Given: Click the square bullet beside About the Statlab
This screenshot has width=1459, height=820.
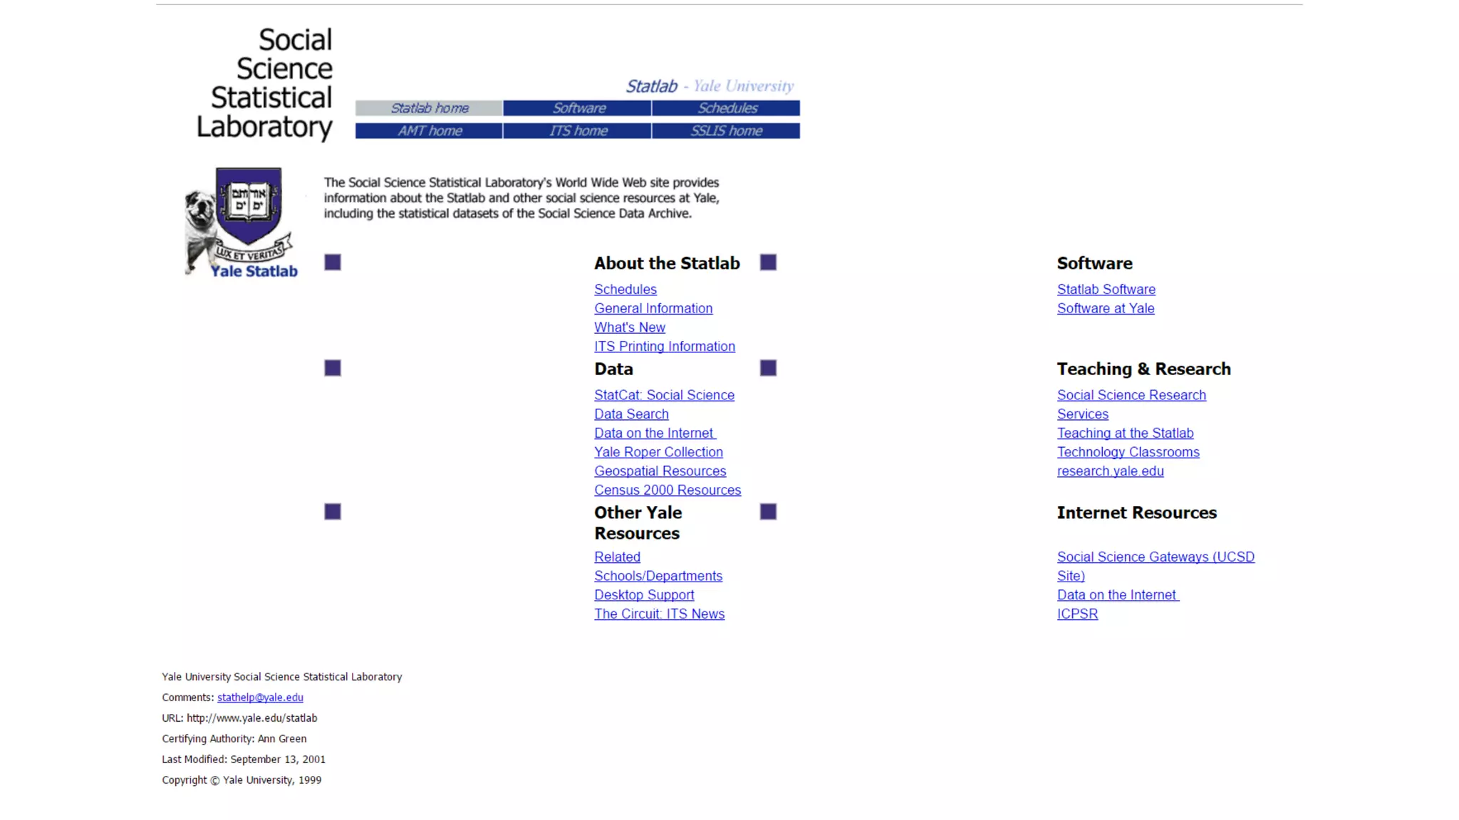Looking at the screenshot, I should click(x=333, y=263).
